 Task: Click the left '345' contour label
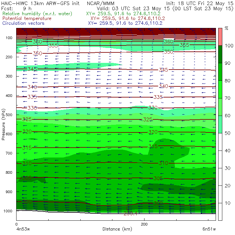[x=32, y=69]
